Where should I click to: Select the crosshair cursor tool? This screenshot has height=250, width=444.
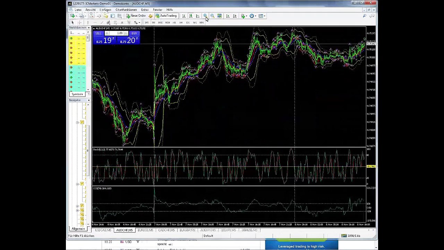tap(79, 23)
